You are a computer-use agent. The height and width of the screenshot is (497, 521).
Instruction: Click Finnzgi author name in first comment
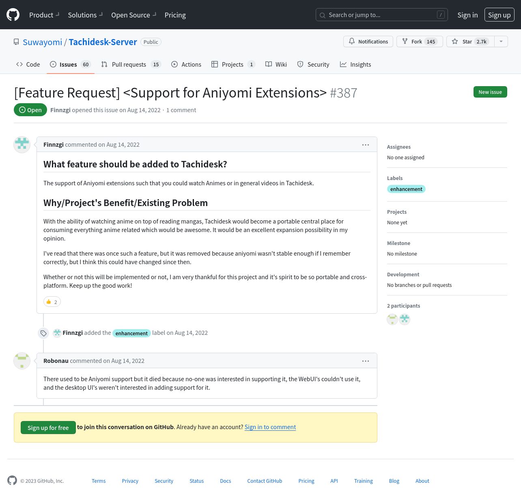pos(54,145)
